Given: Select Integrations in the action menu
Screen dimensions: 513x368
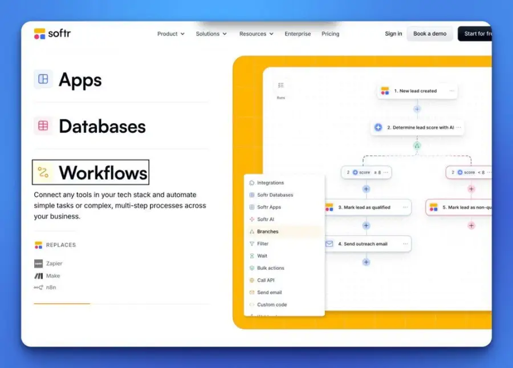Looking at the screenshot, I should [284, 183].
